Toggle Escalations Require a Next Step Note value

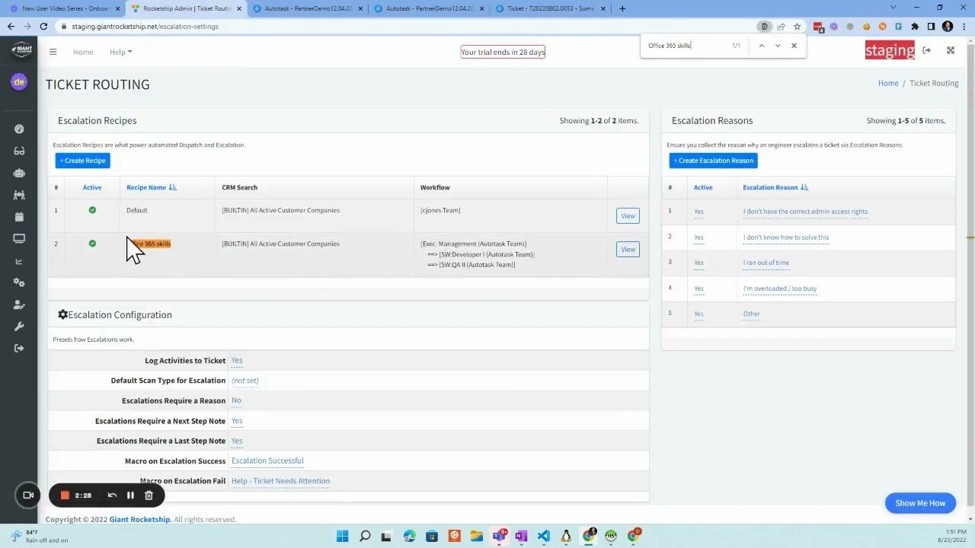237,421
